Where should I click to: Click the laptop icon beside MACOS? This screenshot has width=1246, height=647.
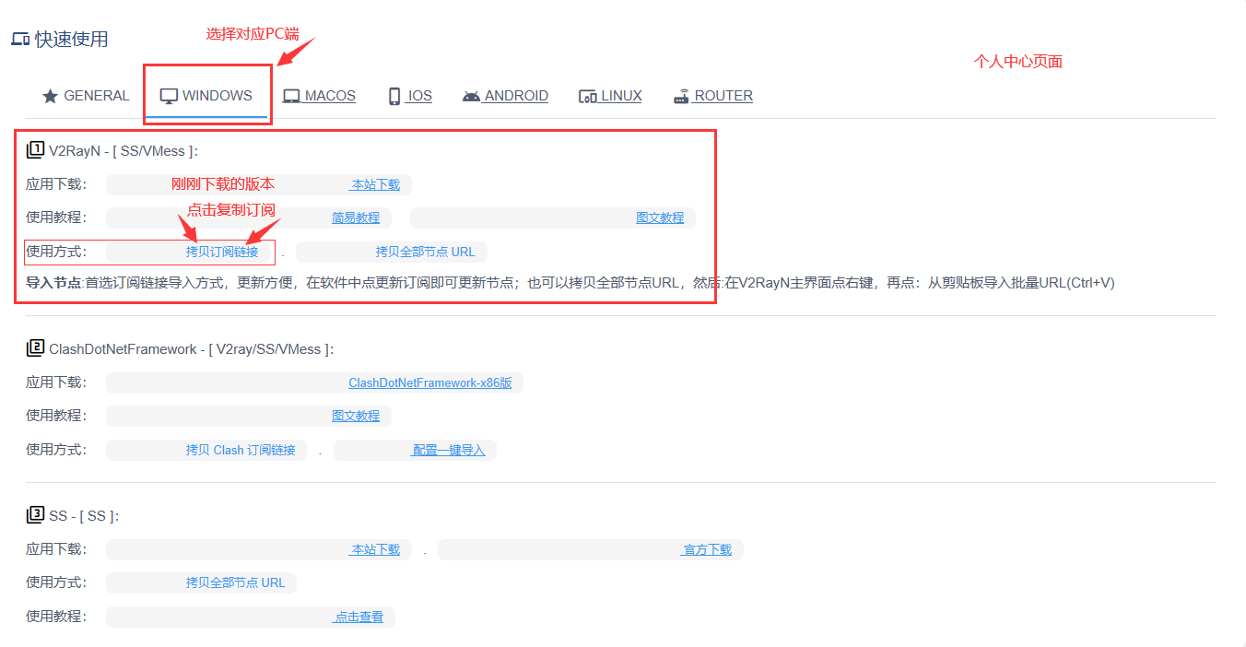pos(291,96)
